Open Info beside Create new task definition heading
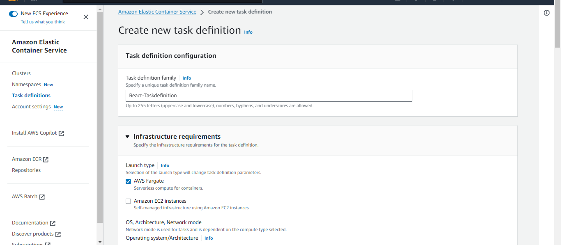Viewport: 561px width, 245px height. (248, 32)
